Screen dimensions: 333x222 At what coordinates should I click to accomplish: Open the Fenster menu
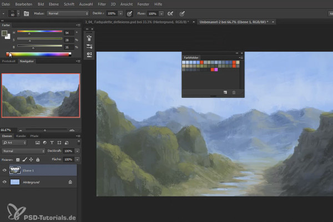coord(143,4)
